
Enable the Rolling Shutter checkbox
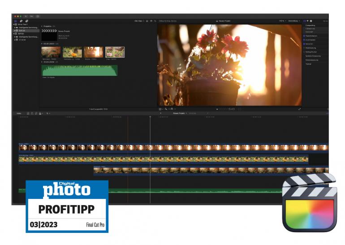coord(304,52)
